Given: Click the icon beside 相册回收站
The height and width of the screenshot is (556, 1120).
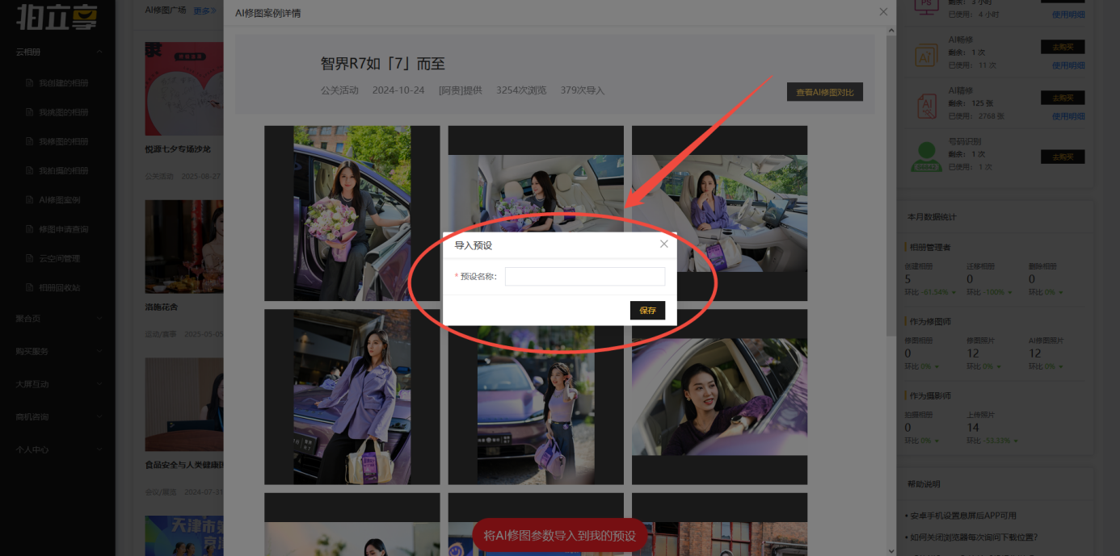Looking at the screenshot, I should (x=30, y=288).
